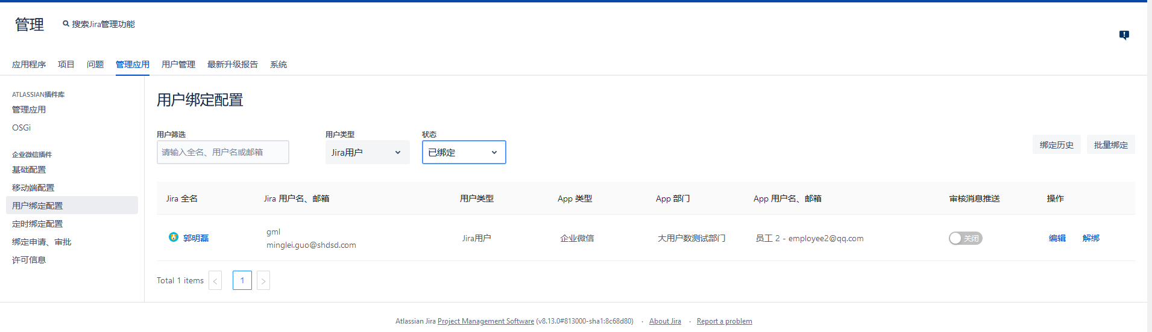Click the search magnifier icon
The image size is (1152, 332).
pos(66,24)
